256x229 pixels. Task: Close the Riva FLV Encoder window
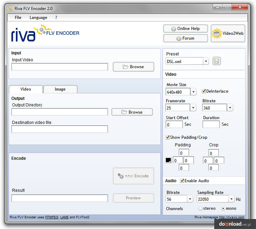tap(240, 7)
